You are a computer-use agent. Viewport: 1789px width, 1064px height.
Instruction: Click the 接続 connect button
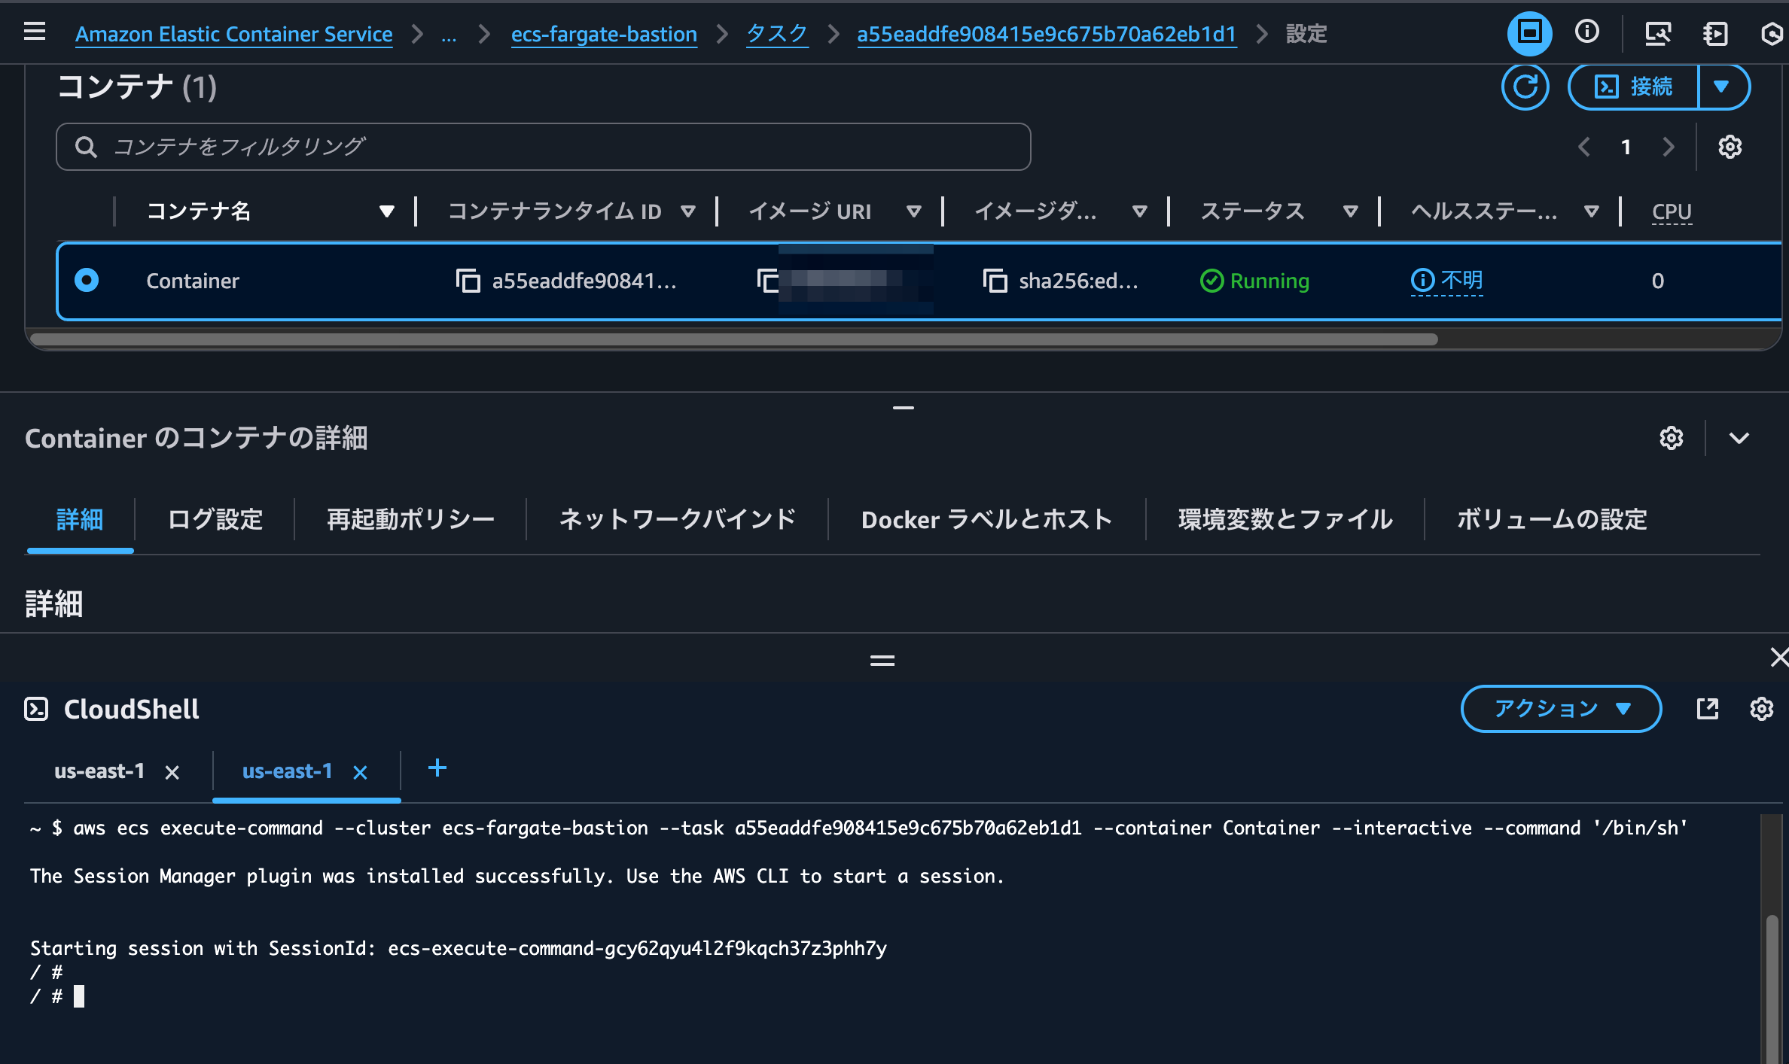click(x=1633, y=87)
